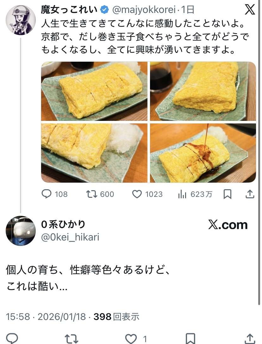Open the tamagoyaki photo with grated daikon
The height and width of the screenshot is (344, 262).
pyautogui.click(x=94, y=153)
